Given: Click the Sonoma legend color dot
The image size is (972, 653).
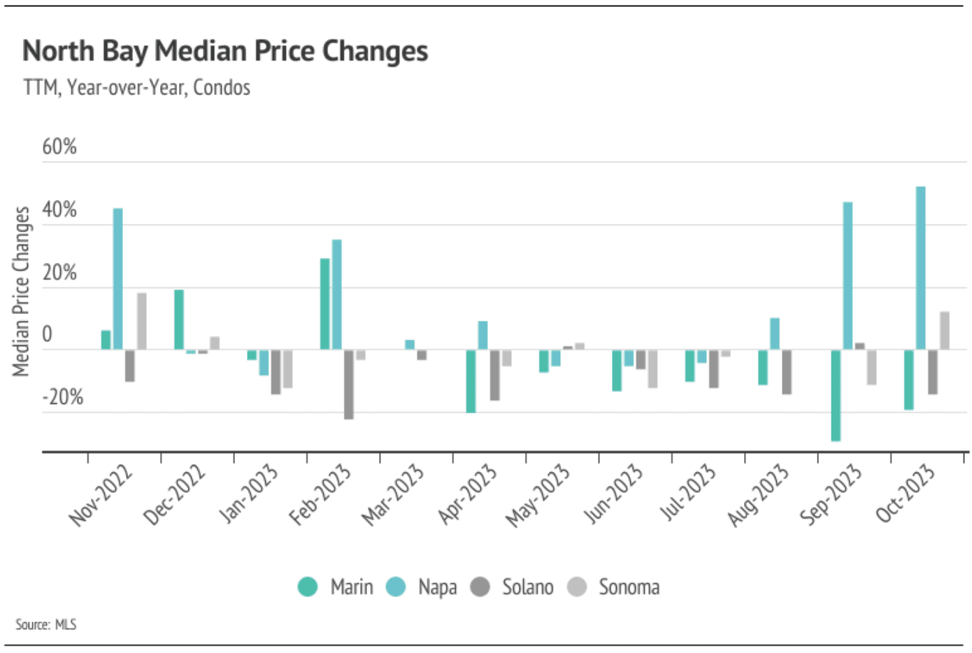Looking at the screenshot, I should [x=577, y=587].
